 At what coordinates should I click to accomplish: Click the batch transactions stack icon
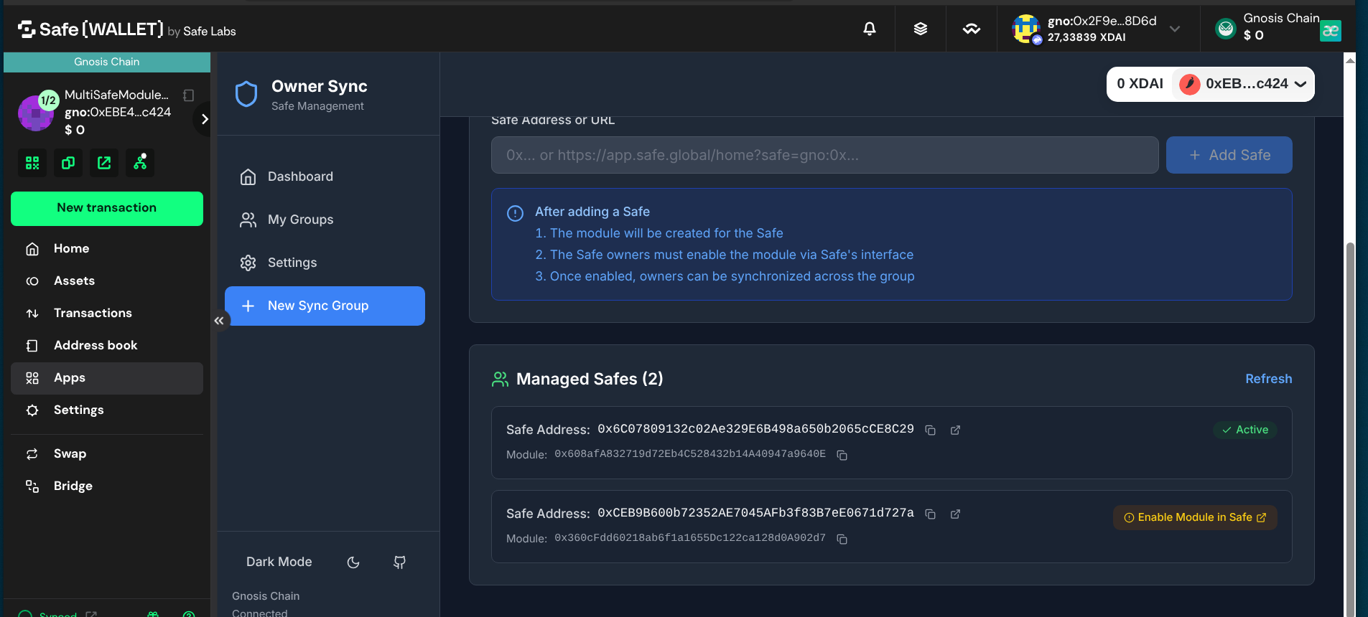[x=920, y=29]
